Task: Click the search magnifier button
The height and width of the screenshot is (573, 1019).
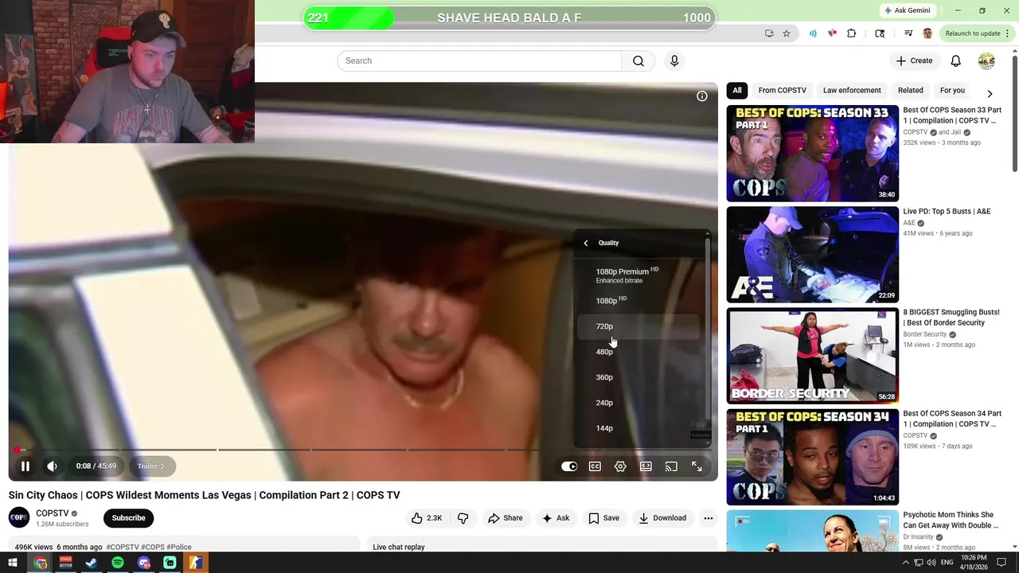Action: pos(638,60)
